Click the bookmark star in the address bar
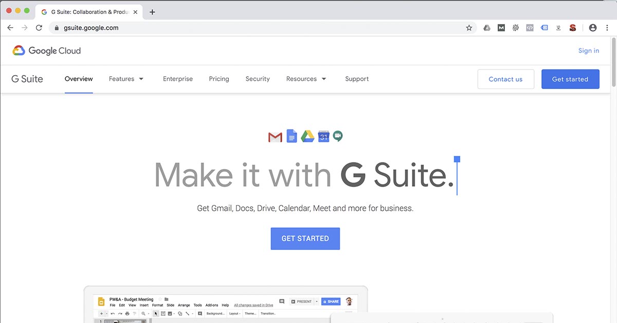This screenshot has height=323, width=617. (x=468, y=27)
